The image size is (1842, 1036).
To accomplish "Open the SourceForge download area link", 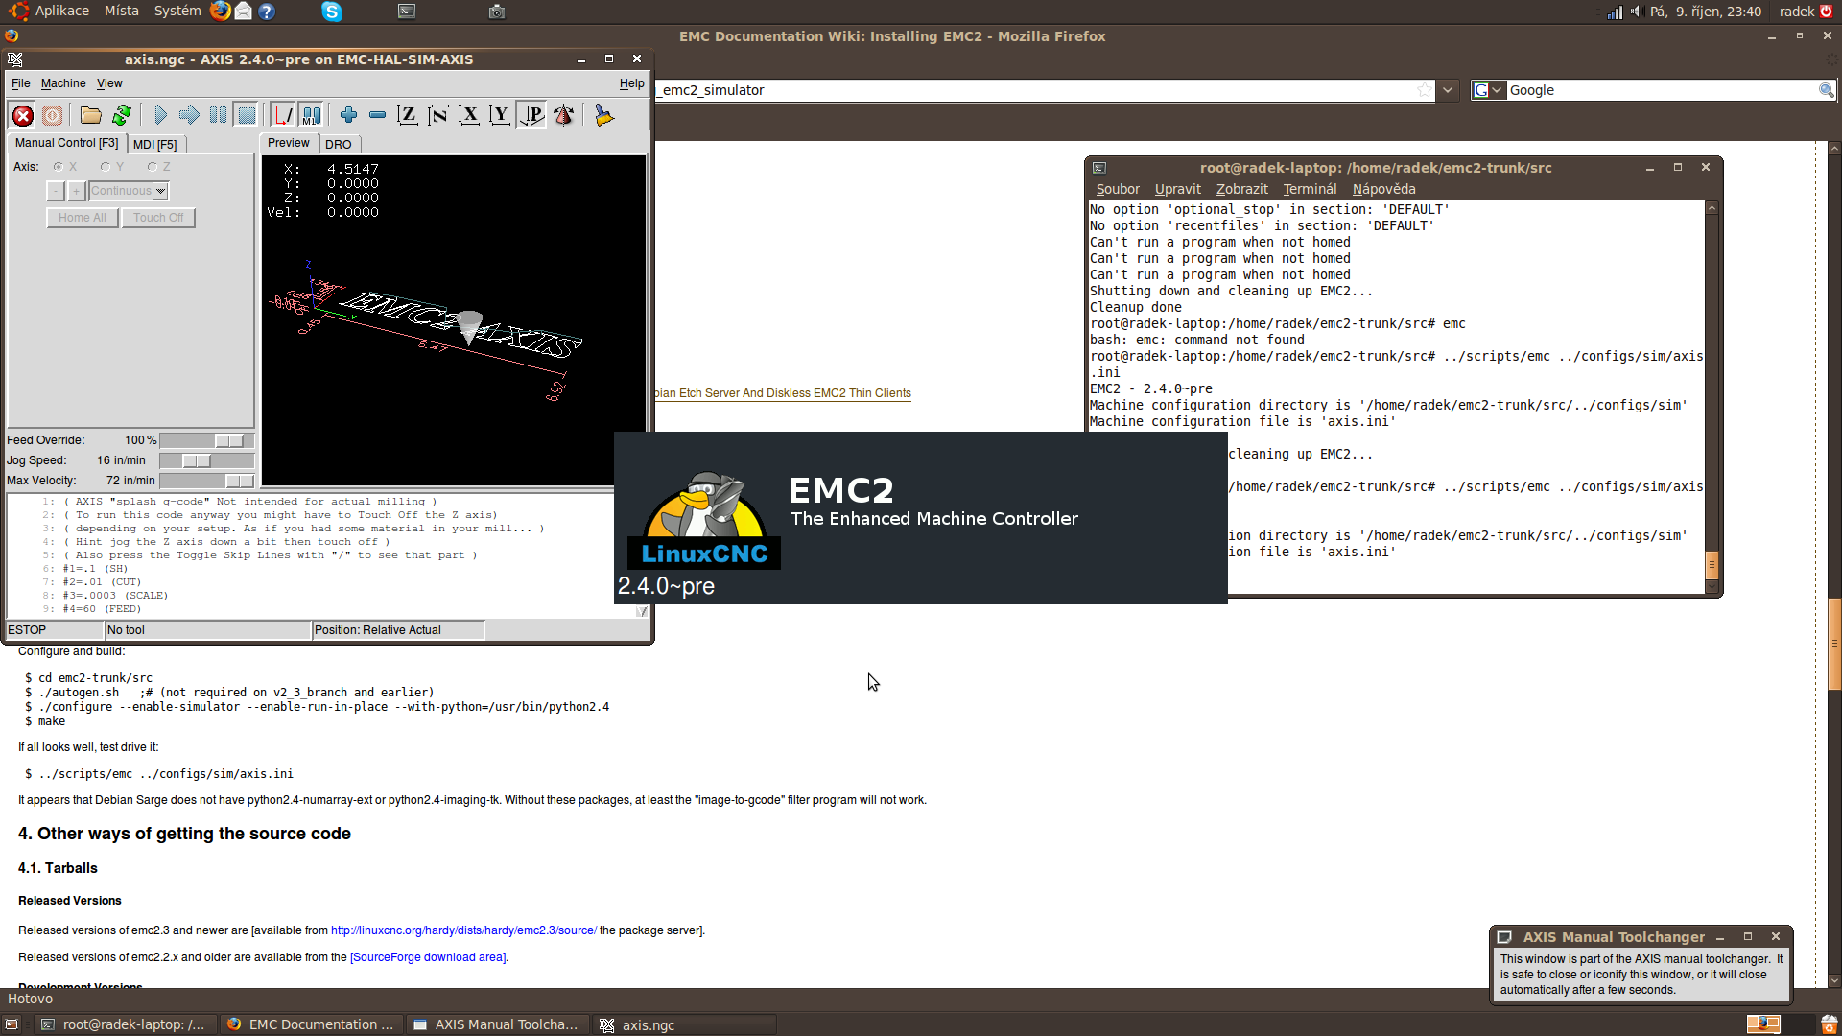I will click(x=428, y=957).
